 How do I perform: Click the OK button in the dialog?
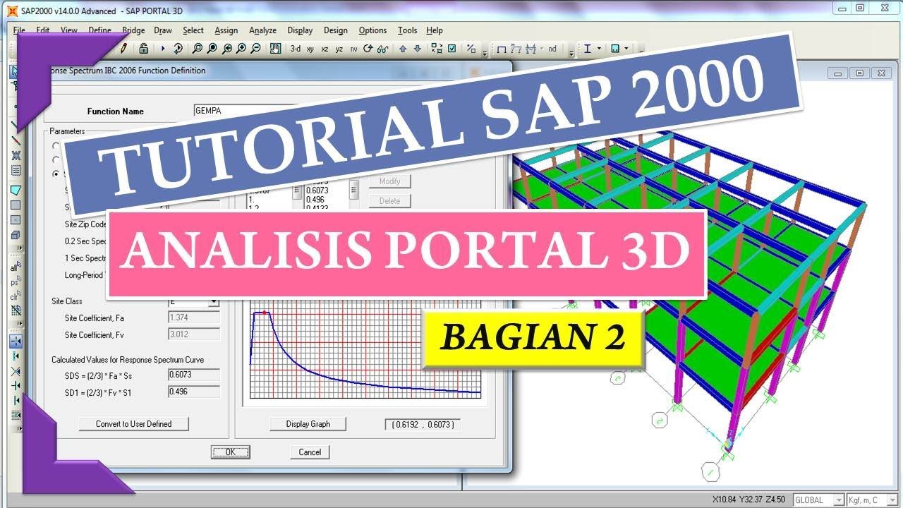(231, 452)
